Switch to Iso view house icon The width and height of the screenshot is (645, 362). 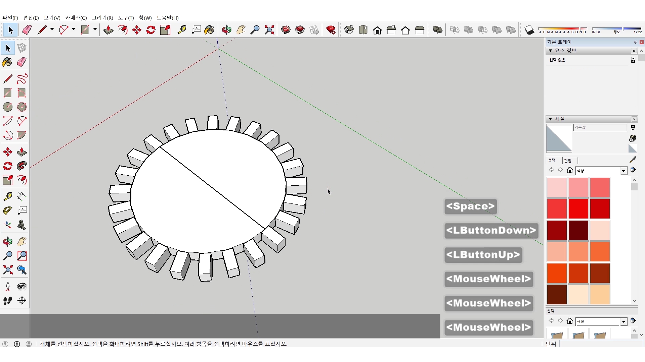tap(349, 30)
